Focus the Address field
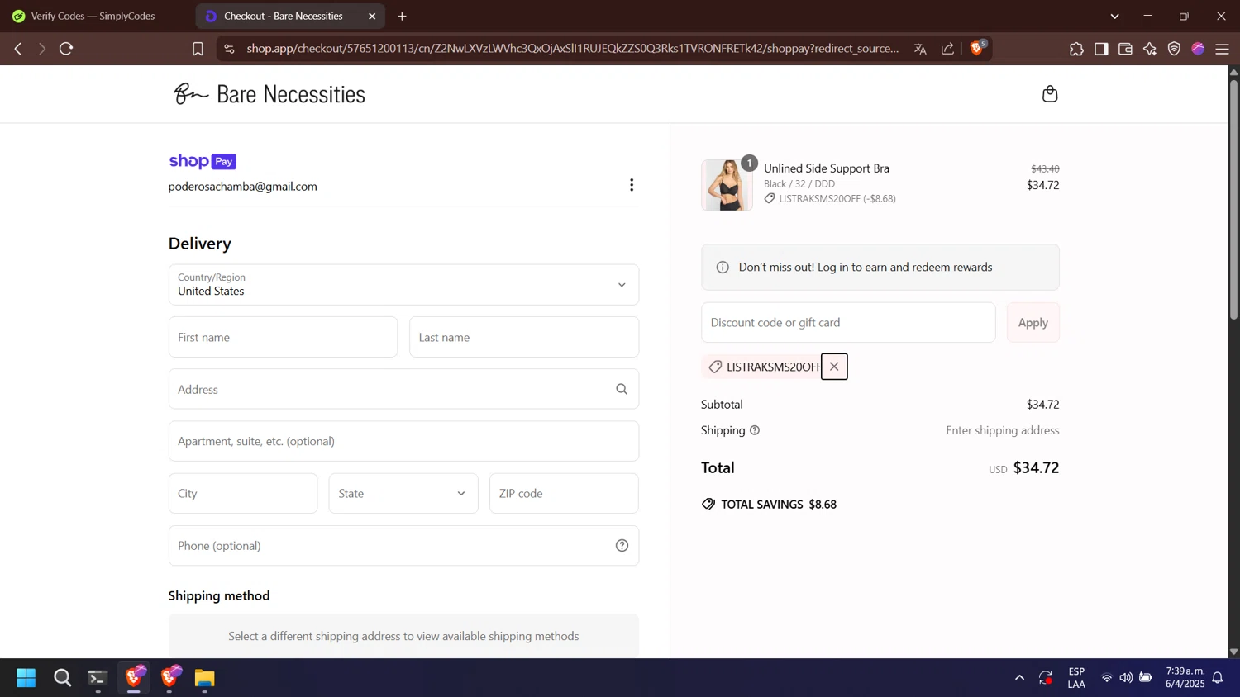 pos(403,389)
